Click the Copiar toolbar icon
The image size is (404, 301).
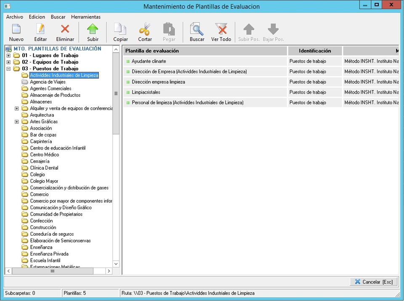point(120,29)
